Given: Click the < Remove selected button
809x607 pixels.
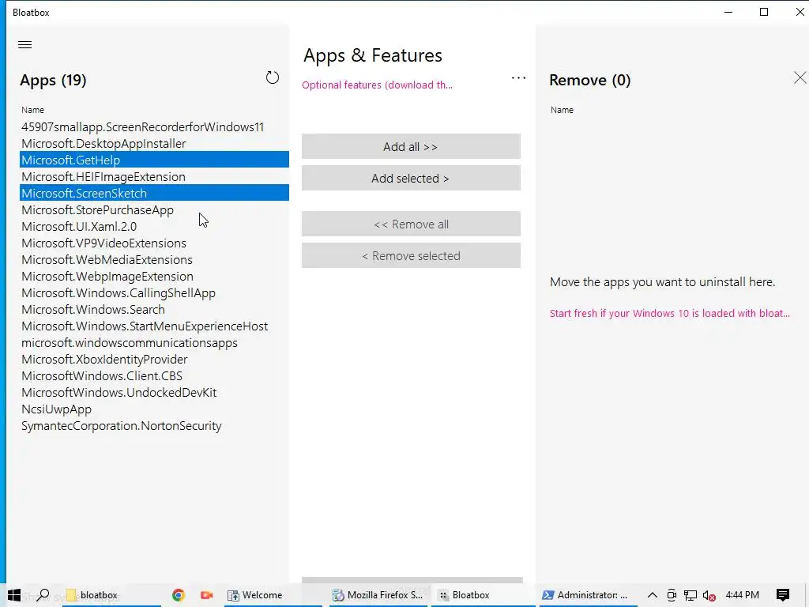Looking at the screenshot, I should 411,255.
